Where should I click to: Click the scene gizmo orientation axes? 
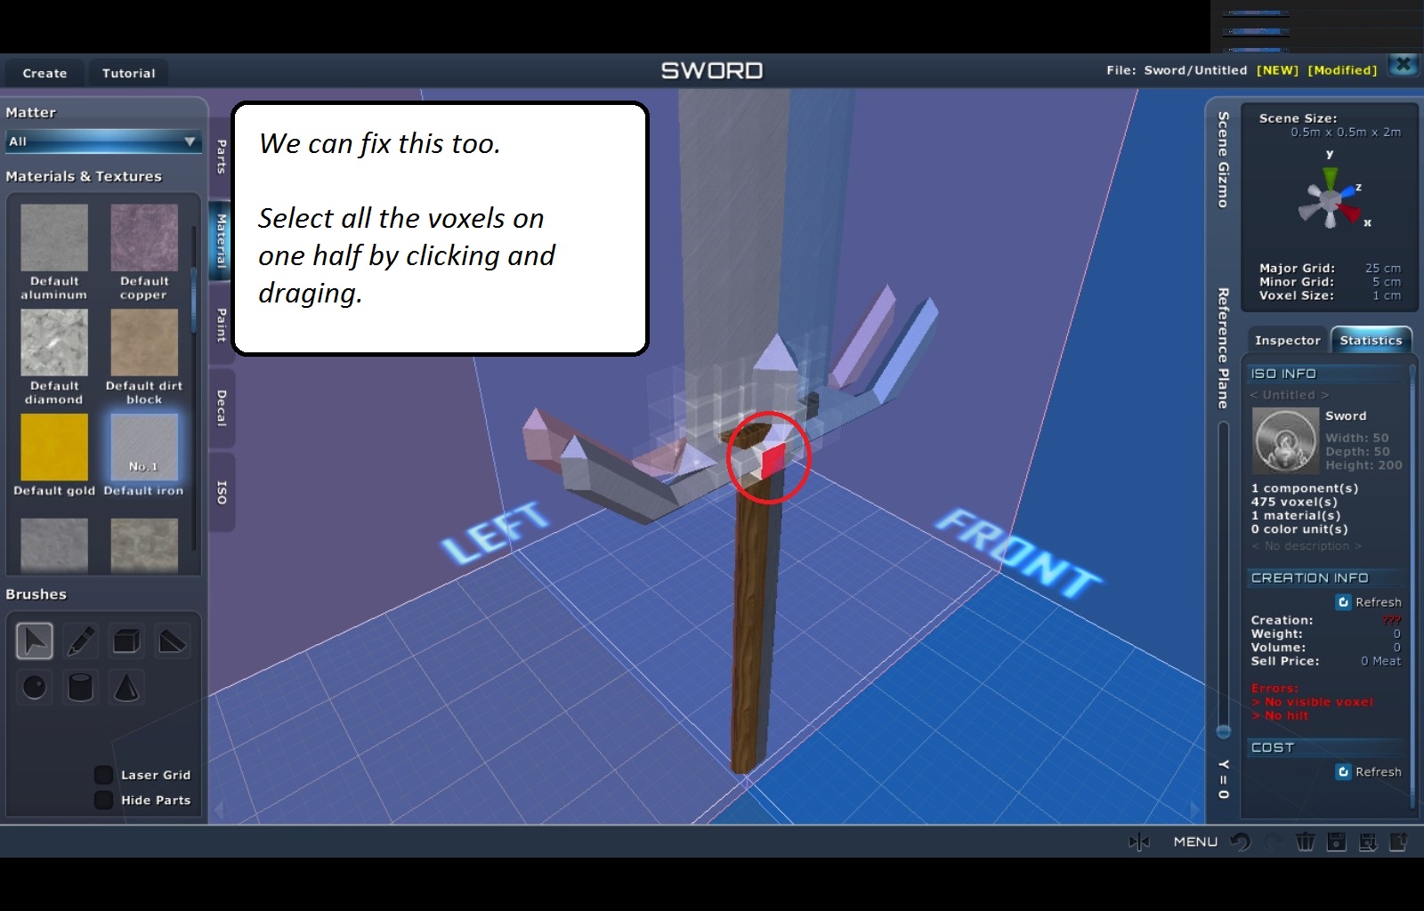pos(1331,199)
